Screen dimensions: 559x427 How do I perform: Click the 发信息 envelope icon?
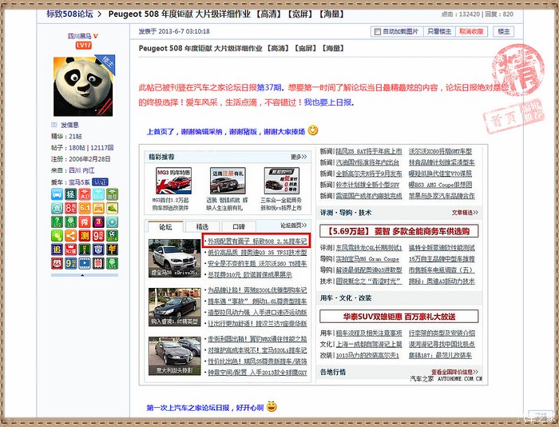coord(54,125)
